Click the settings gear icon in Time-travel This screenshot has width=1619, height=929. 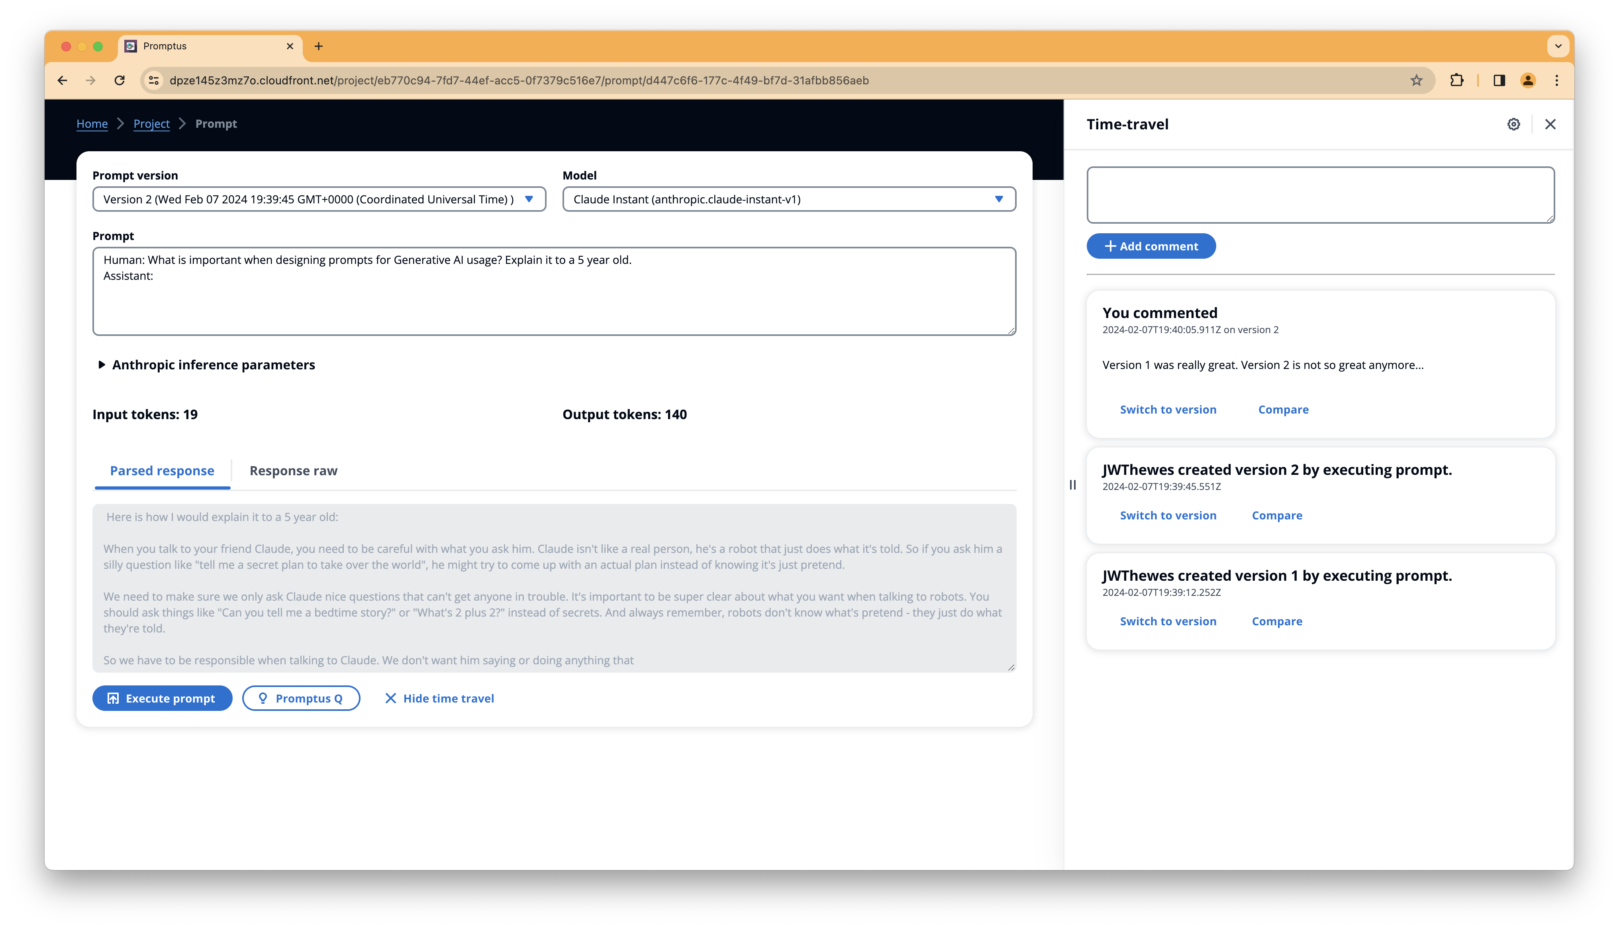[x=1515, y=123]
